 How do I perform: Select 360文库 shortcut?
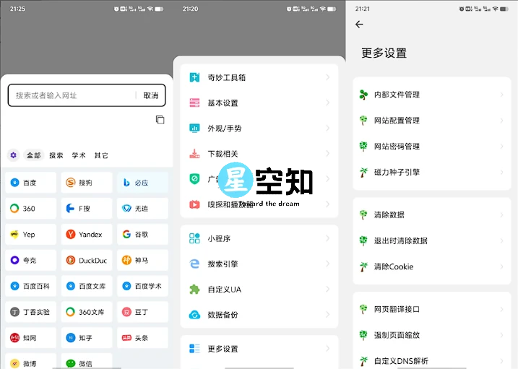tap(87, 312)
